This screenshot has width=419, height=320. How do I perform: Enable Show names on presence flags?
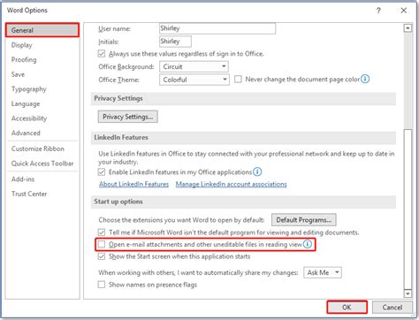(102, 285)
